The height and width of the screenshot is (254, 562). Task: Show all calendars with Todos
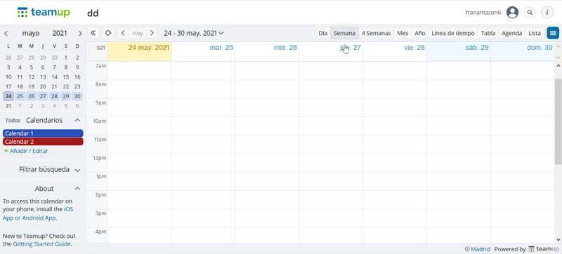(x=13, y=121)
